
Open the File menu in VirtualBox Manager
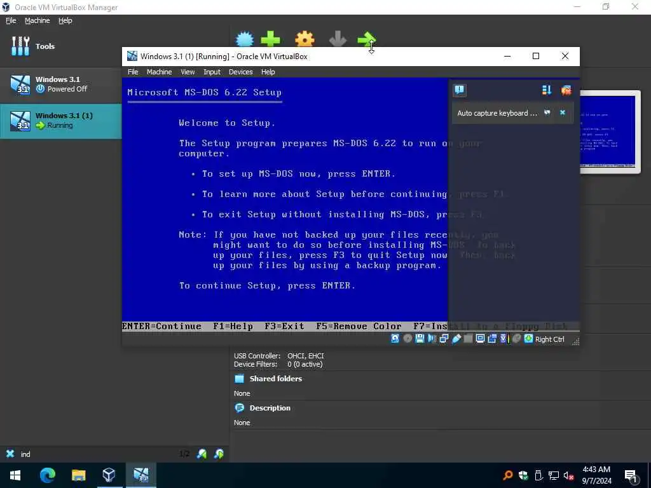pyautogui.click(x=11, y=20)
